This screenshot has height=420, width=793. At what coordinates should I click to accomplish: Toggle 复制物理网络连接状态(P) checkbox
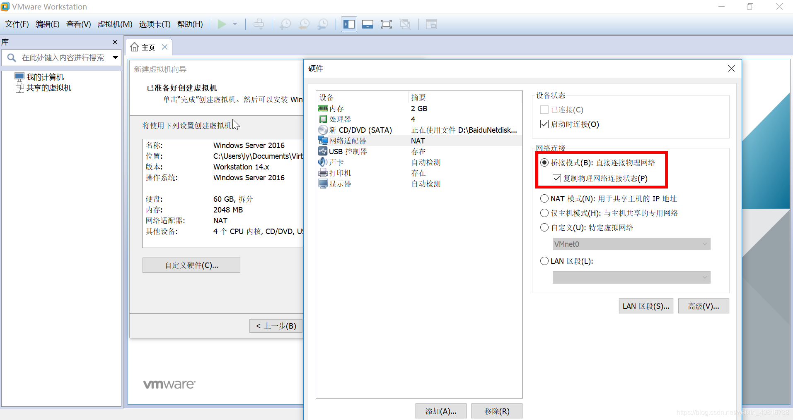click(x=557, y=178)
